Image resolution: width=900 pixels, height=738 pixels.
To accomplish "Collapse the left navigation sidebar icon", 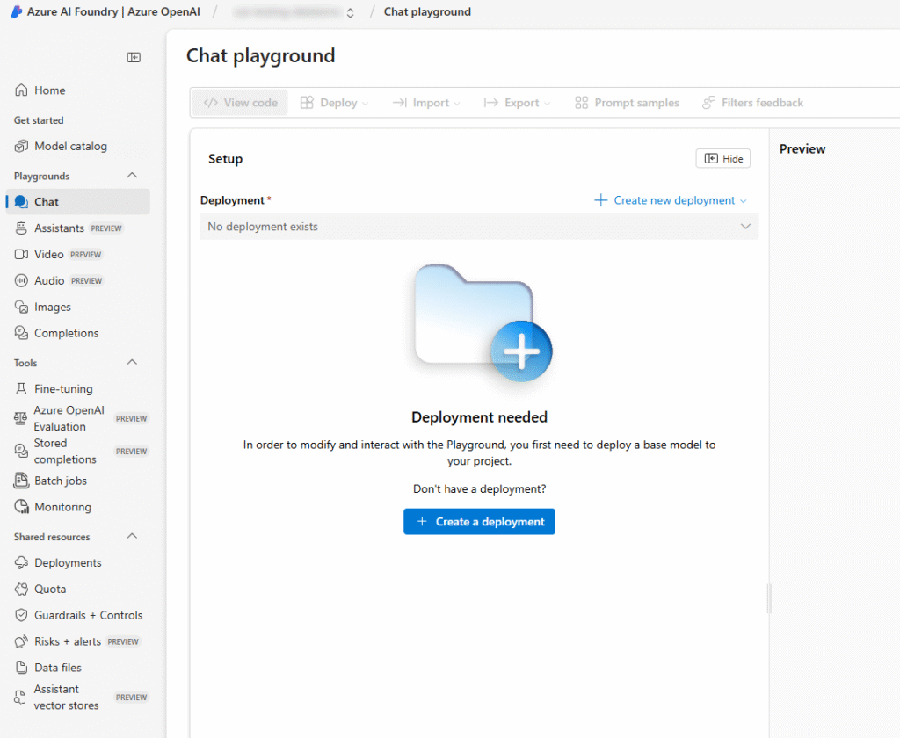I will point(134,57).
